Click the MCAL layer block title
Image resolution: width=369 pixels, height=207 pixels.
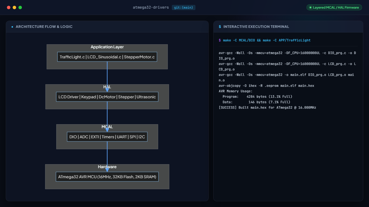point(107,127)
